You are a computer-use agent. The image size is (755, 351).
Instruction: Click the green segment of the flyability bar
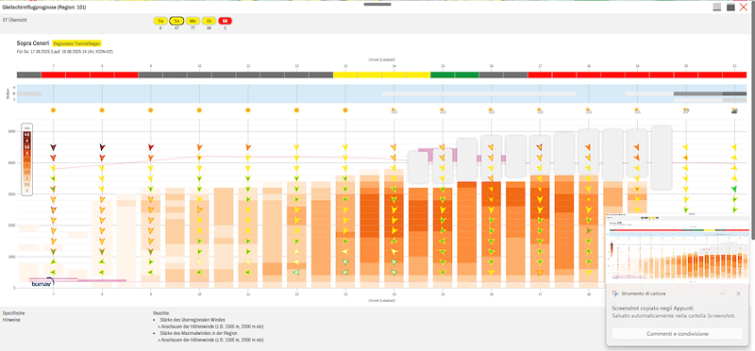tap(455, 75)
